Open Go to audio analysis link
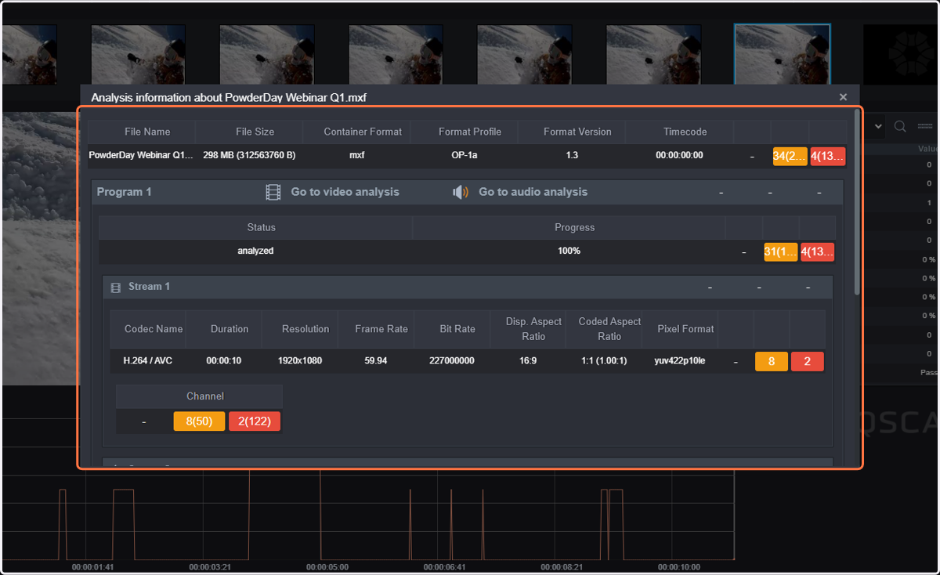Image resolution: width=940 pixels, height=575 pixels. click(533, 192)
